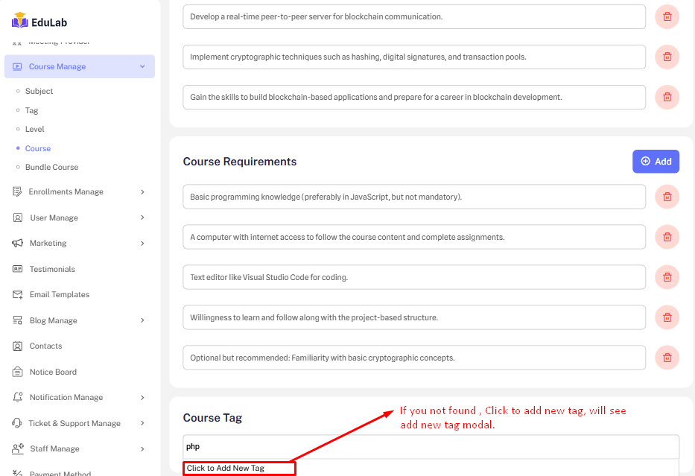The image size is (695, 476).
Task: Delete the 'Text editor like Visual Studio Code' requirement
Action: [x=667, y=277]
